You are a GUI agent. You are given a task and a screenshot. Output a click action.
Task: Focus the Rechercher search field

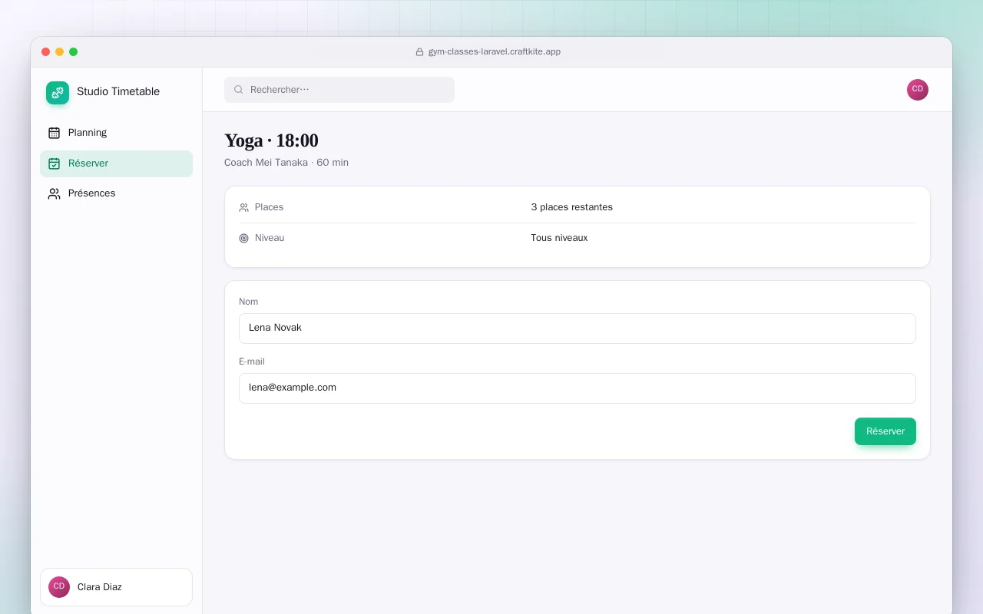click(339, 90)
